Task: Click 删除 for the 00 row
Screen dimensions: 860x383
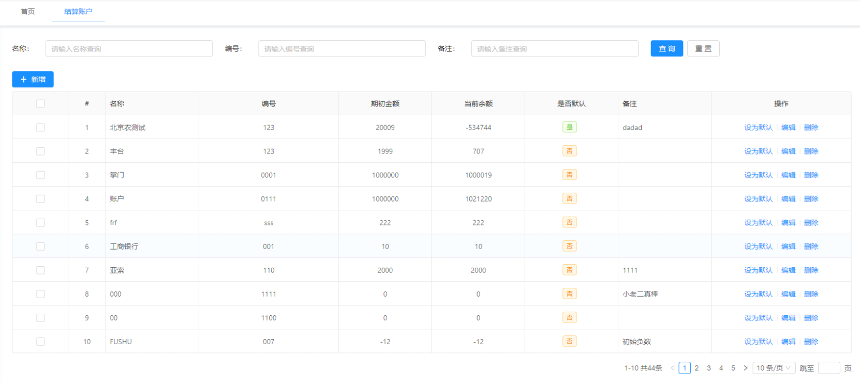Action: (811, 318)
